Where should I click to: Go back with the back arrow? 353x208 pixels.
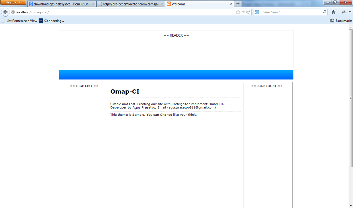6,12
